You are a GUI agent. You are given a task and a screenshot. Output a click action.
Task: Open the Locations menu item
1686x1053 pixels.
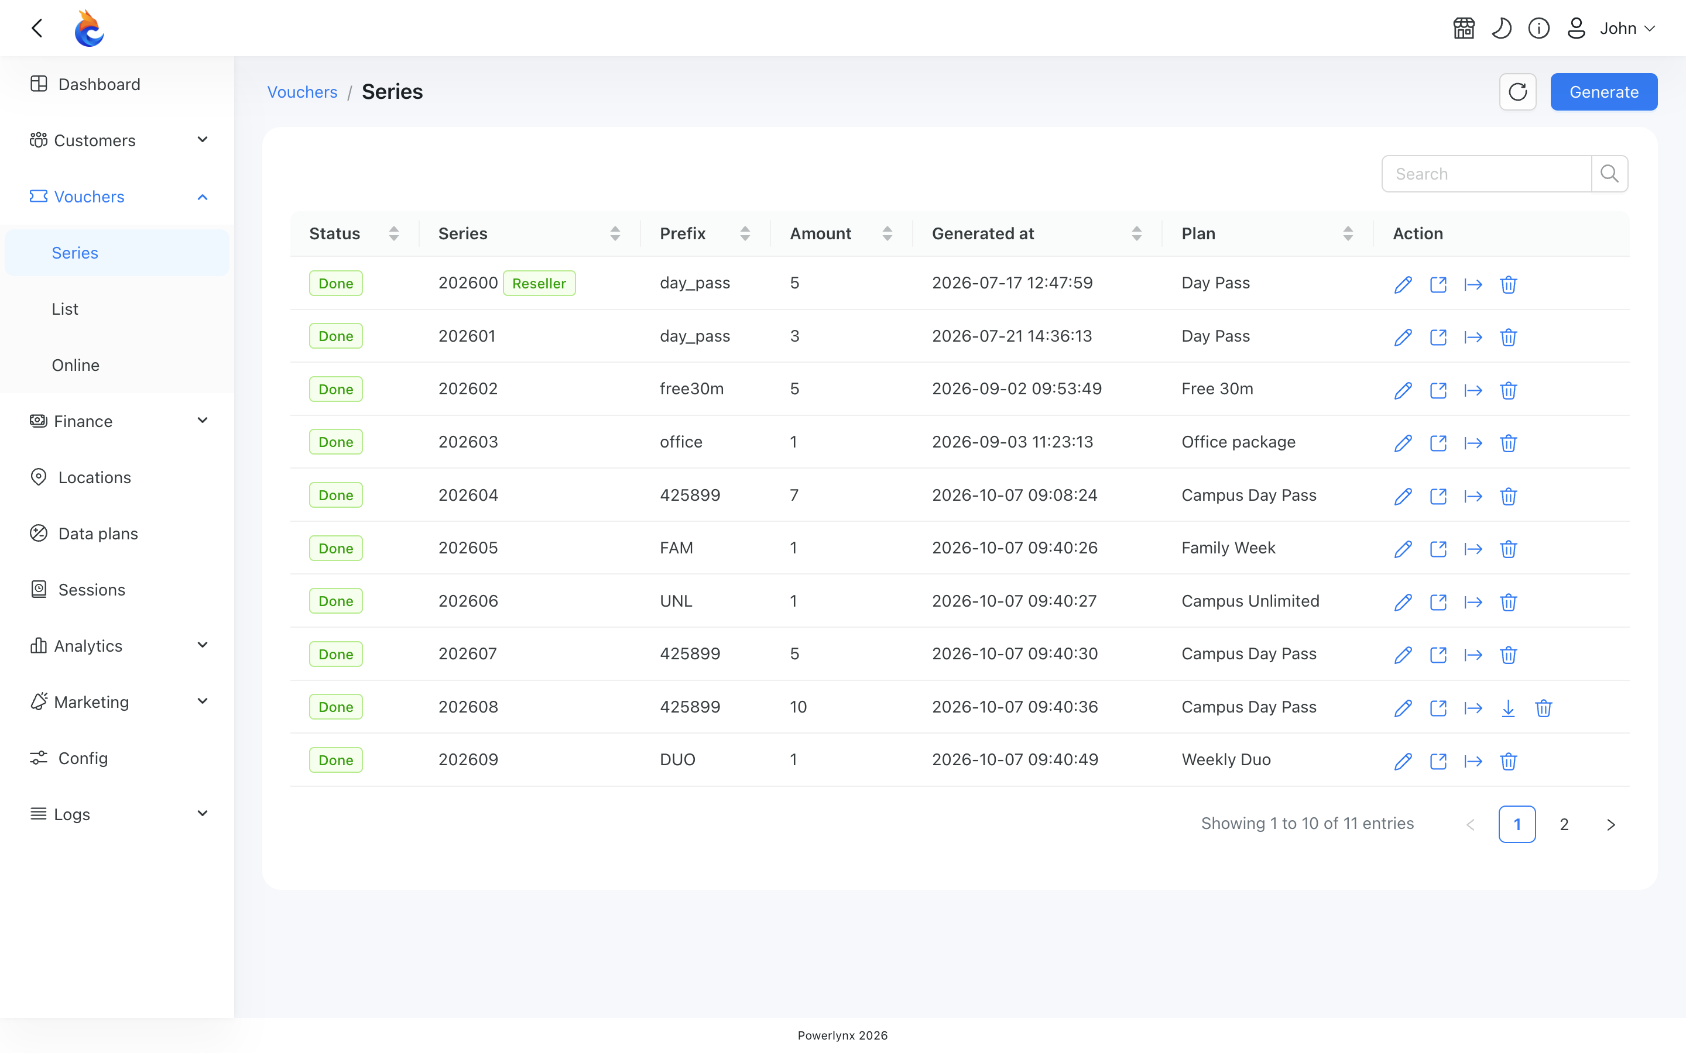pos(117,477)
